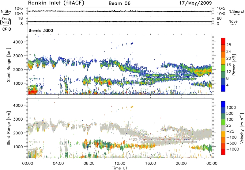The image size is (245, 170).
Task: Click the 'Time UT' axis title
Action: click(120, 168)
